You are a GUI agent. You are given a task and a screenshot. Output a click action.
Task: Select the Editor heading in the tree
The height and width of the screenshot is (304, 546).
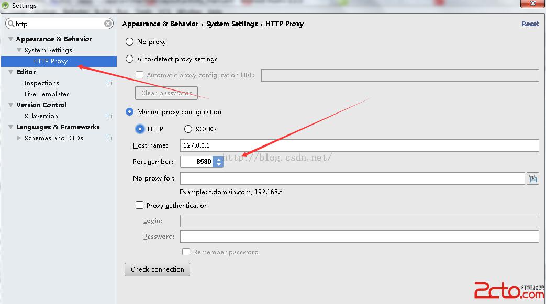[26, 72]
